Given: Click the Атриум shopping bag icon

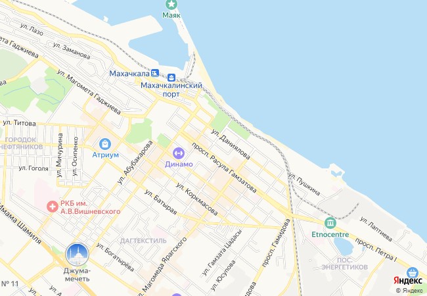Looking at the screenshot, I should (x=105, y=144).
